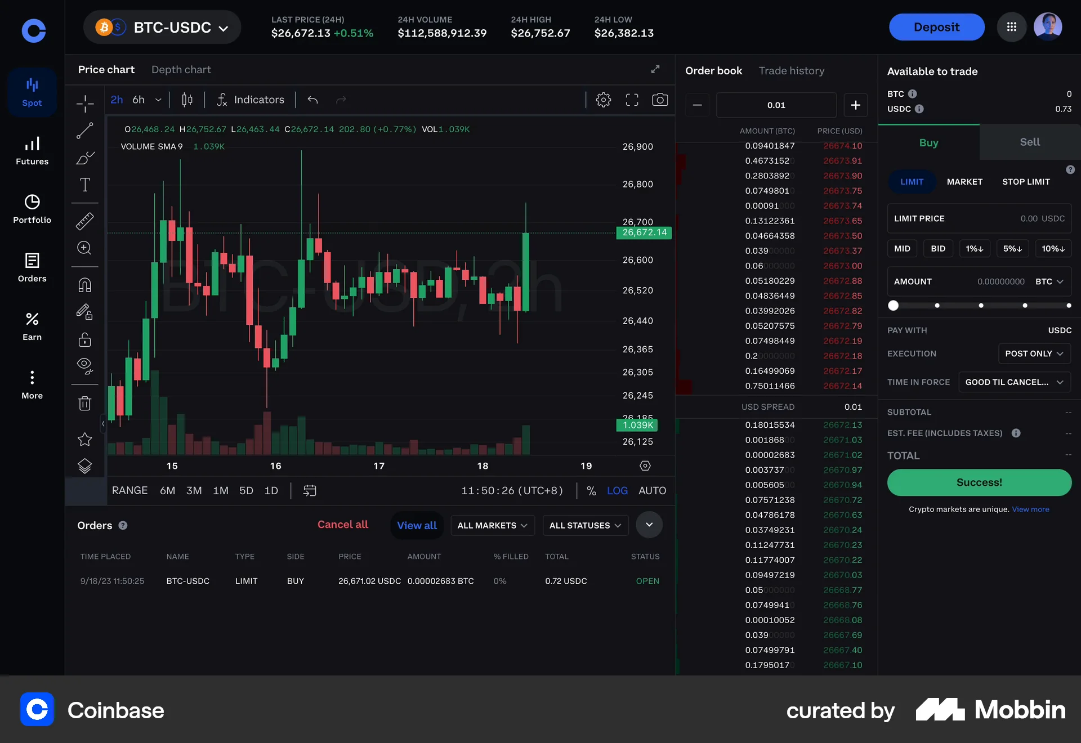Image resolution: width=1081 pixels, height=743 pixels.
Task: Open the text annotation tool
Action: point(84,185)
